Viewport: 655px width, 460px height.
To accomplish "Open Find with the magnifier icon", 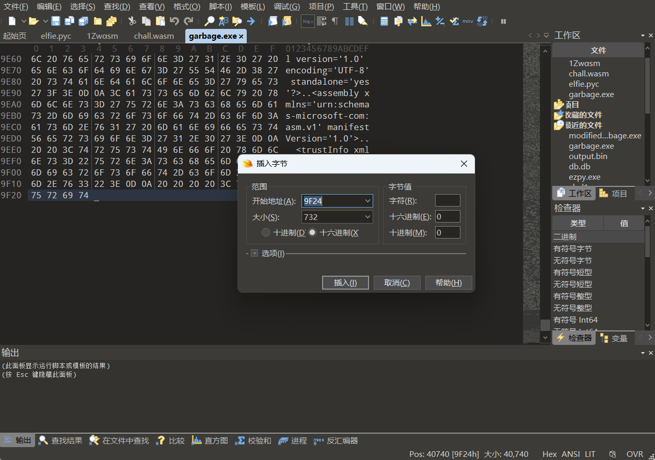I will (x=210, y=21).
